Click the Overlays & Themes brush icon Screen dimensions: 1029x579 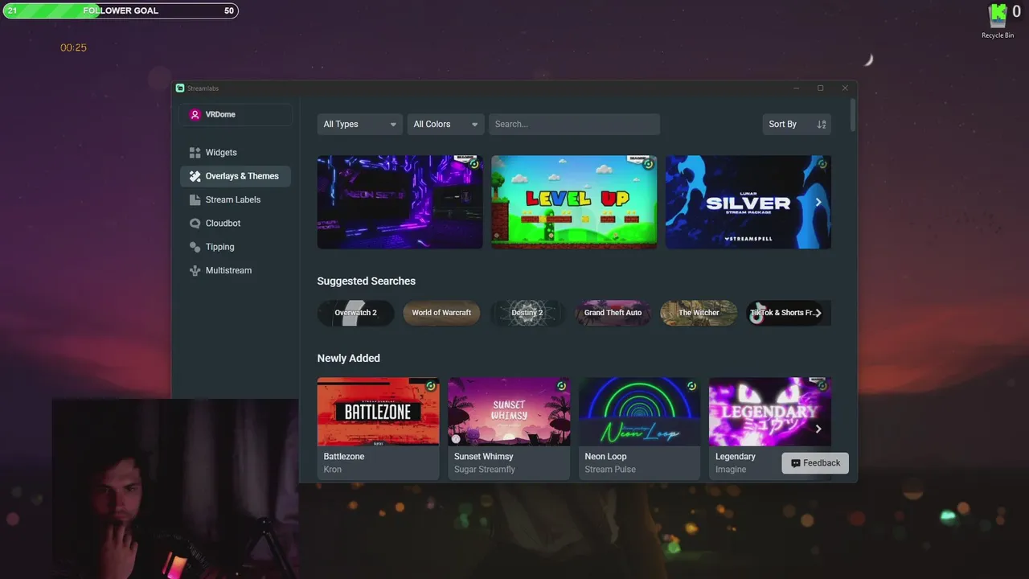pos(195,176)
